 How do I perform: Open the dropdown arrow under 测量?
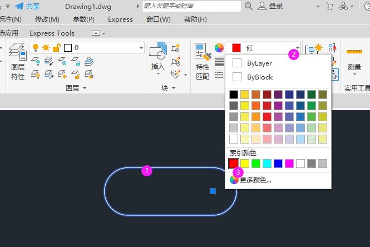point(354,75)
